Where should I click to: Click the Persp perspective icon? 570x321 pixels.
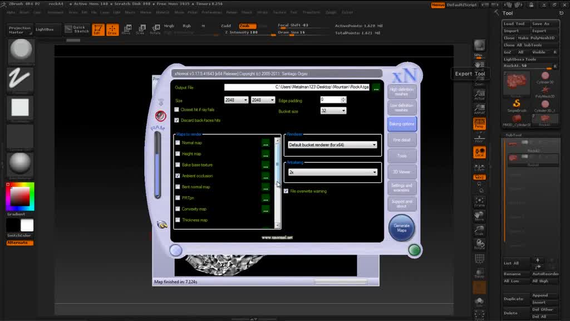[479, 124]
